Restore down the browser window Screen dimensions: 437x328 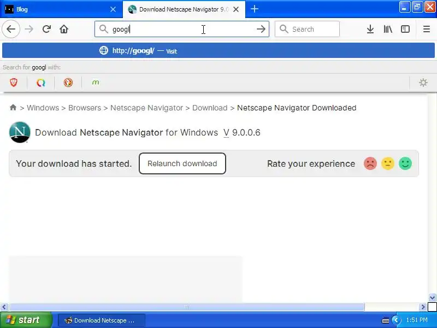point(417,7)
